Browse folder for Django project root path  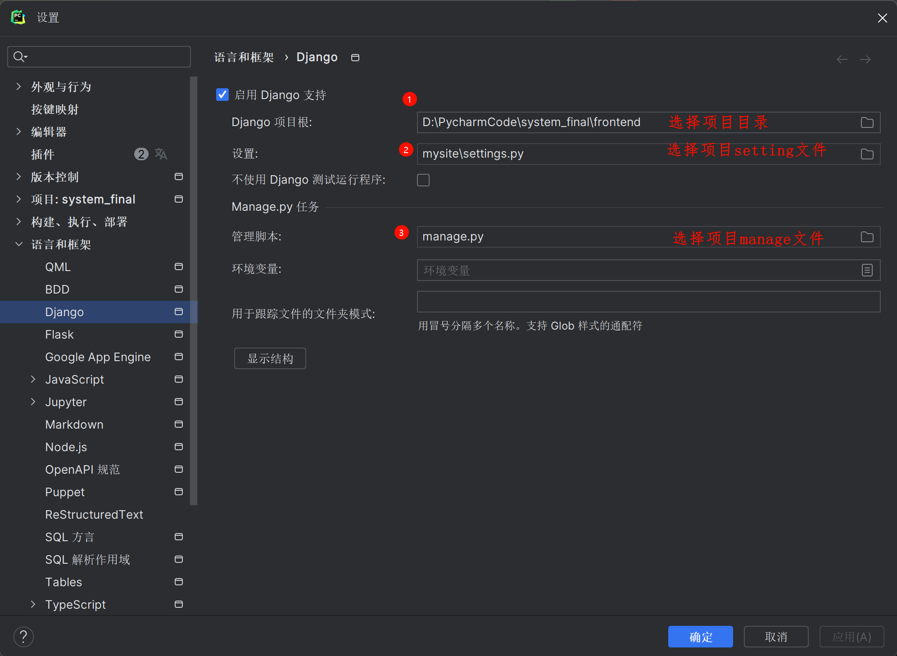point(868,122)
